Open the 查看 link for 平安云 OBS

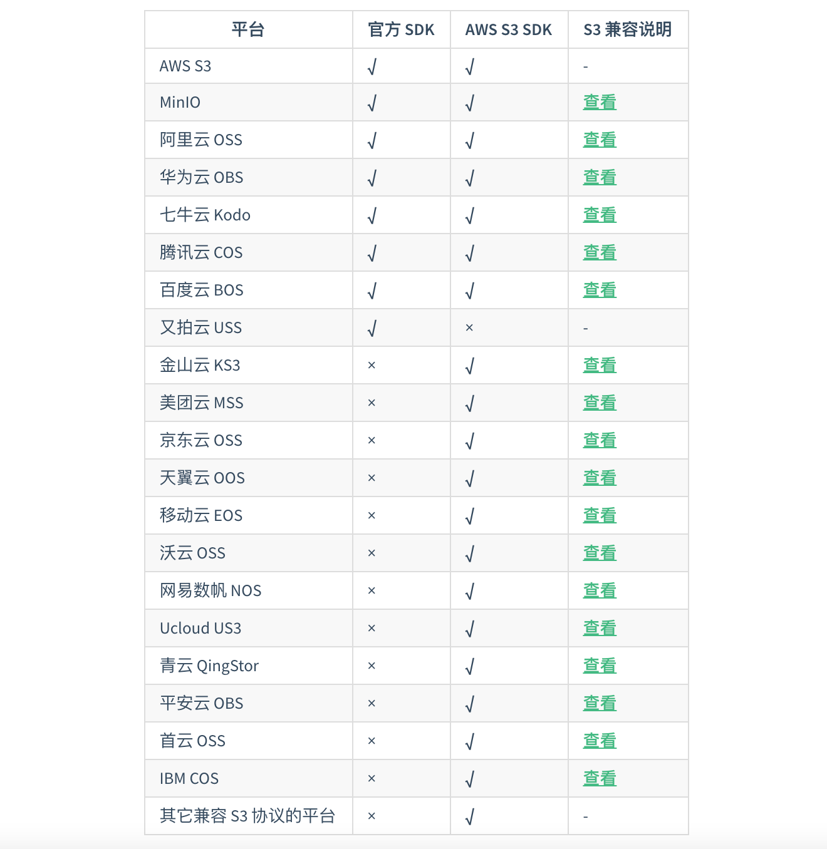600,703
